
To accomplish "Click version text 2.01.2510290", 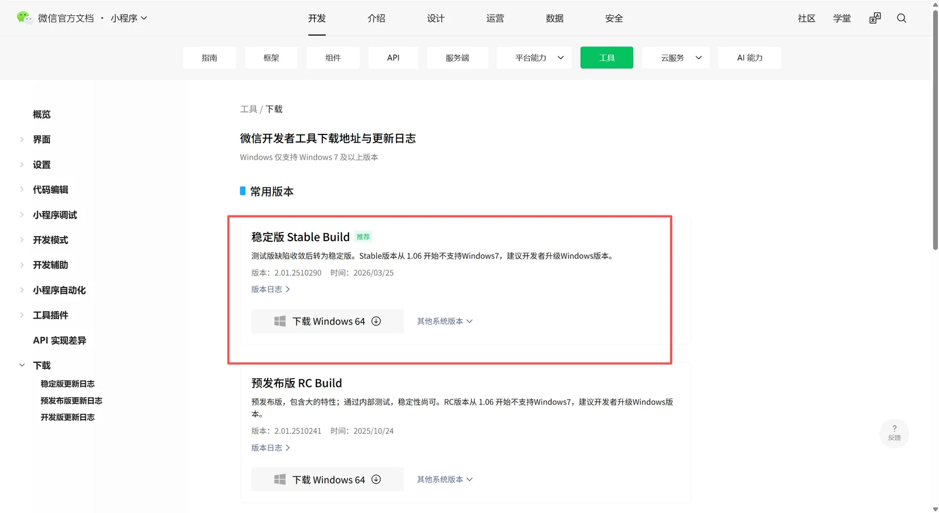I will 298,273.
